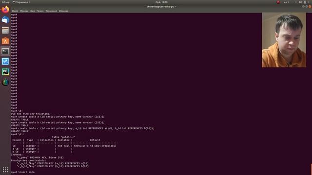
Task: Open the Терминал menu in menu bar
Action: tap(51, 11)
